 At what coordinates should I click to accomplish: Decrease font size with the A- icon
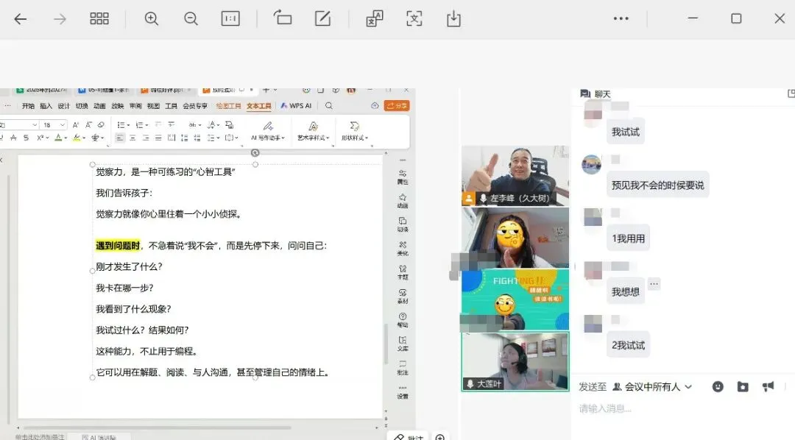89,124
